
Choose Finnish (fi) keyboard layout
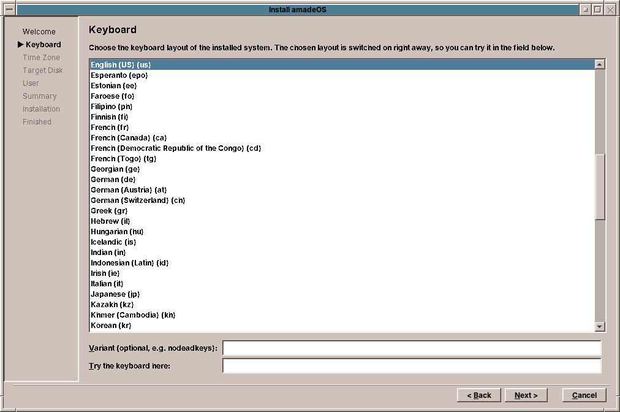(x=342, y=116)
